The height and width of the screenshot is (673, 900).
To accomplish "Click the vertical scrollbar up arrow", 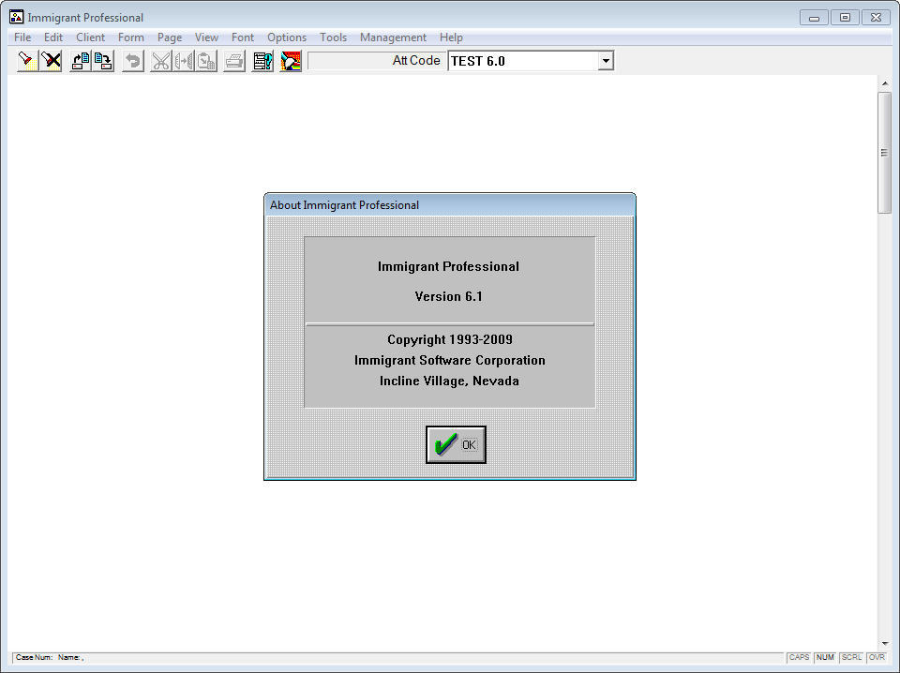I will 884,83.
